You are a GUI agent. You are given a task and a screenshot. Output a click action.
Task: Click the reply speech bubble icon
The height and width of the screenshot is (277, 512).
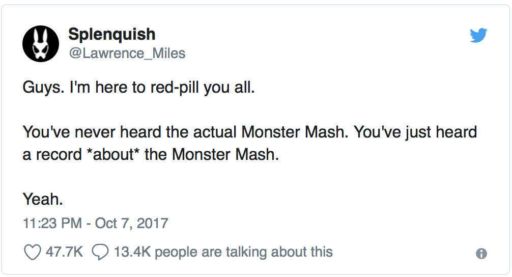pyautogui.click(x=100, y=252)
